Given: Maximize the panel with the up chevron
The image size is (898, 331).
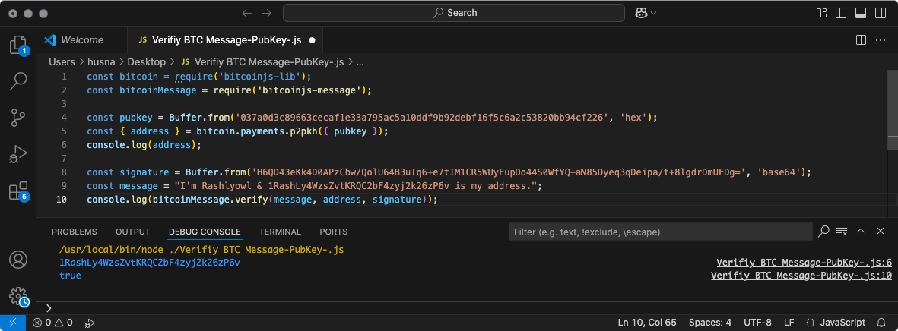Looking at the screenshot, I should (860, 231).
